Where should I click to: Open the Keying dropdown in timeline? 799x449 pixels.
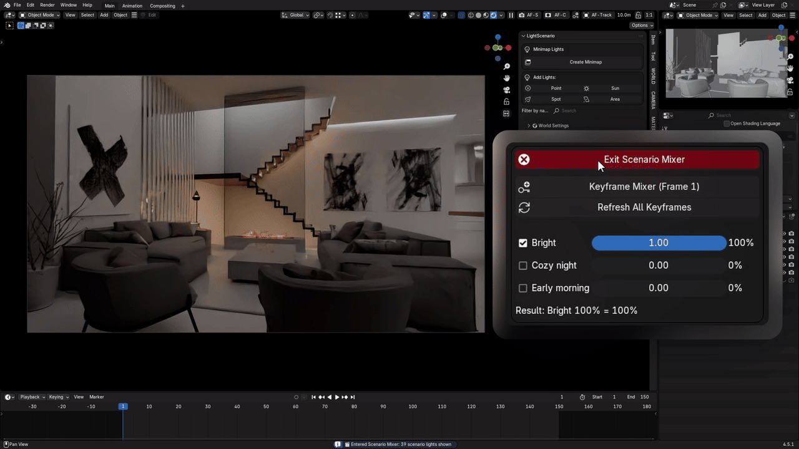pyautogui.click(x=59, y=397)
